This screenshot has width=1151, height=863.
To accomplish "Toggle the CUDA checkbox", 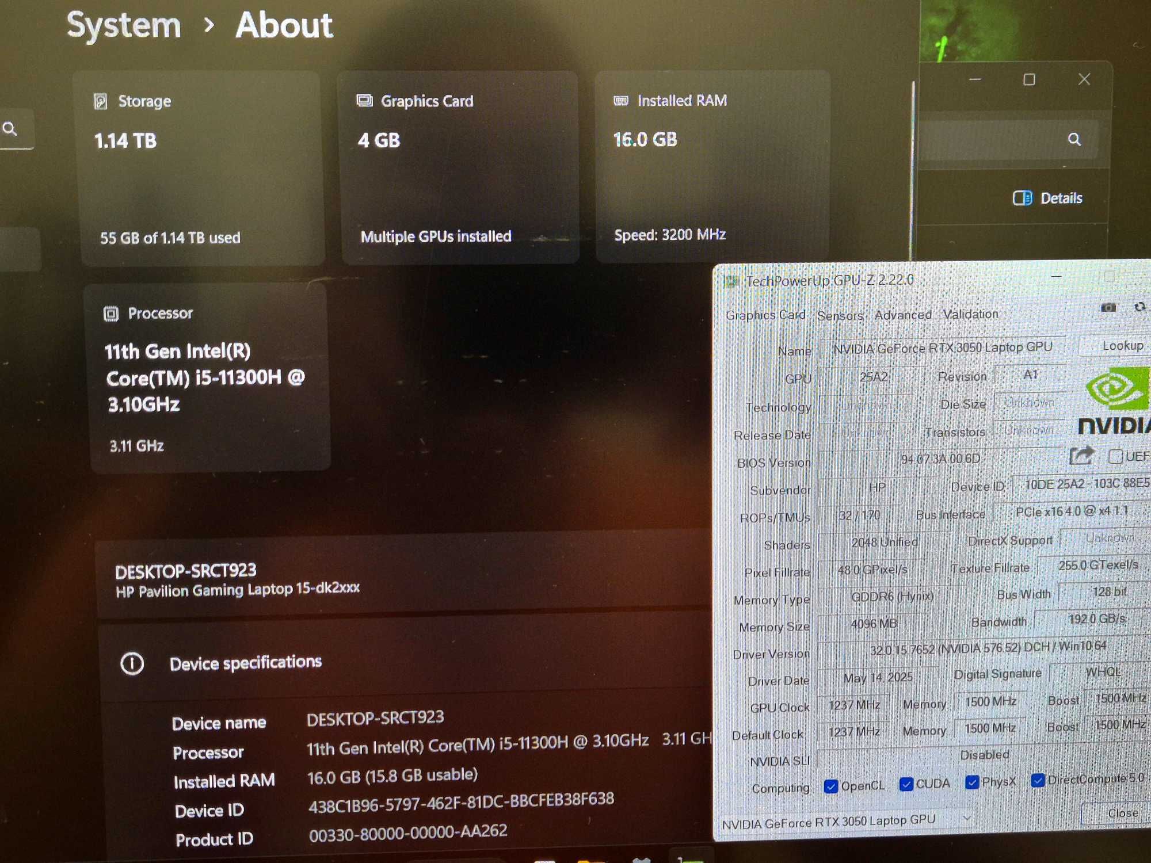I will (906, 784).
